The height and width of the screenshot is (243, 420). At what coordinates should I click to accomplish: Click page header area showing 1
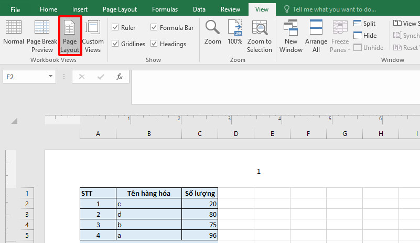[x=259, y=171]
